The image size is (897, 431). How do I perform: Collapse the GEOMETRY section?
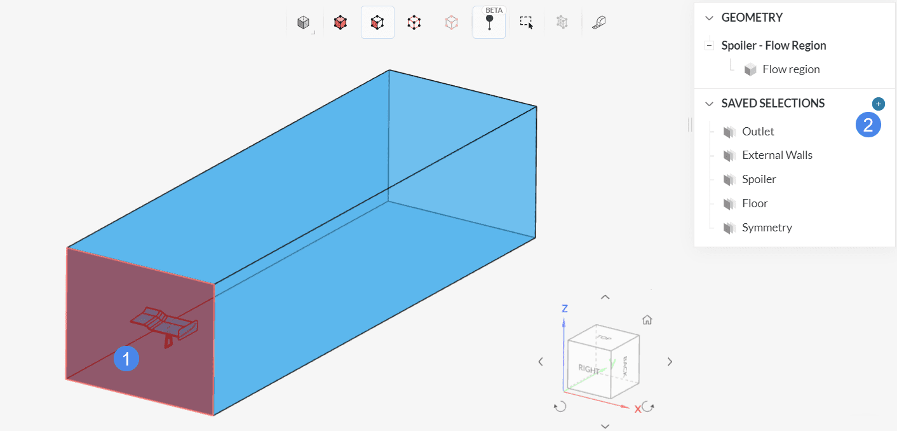click(709, 18)
